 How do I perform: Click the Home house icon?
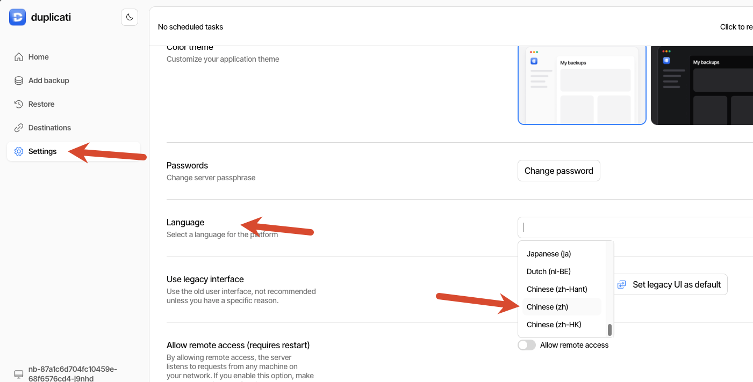(19, 57)
